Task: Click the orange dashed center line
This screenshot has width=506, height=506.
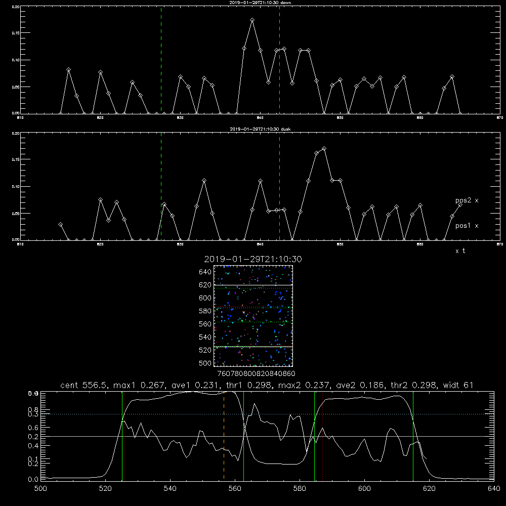Action: click(224, 436)
